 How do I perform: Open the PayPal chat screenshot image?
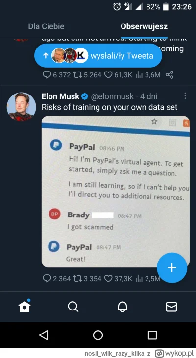(x=115, y=191)
